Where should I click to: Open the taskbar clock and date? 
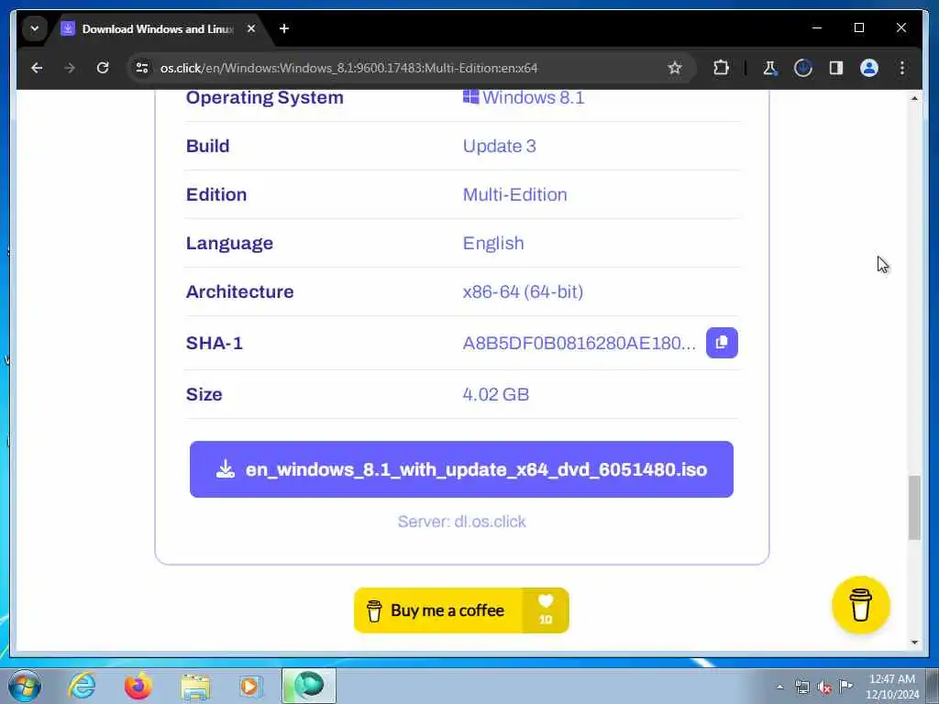891,687
